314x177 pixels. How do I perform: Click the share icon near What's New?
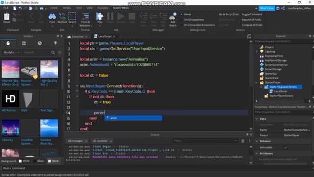[x=283, y=8]
